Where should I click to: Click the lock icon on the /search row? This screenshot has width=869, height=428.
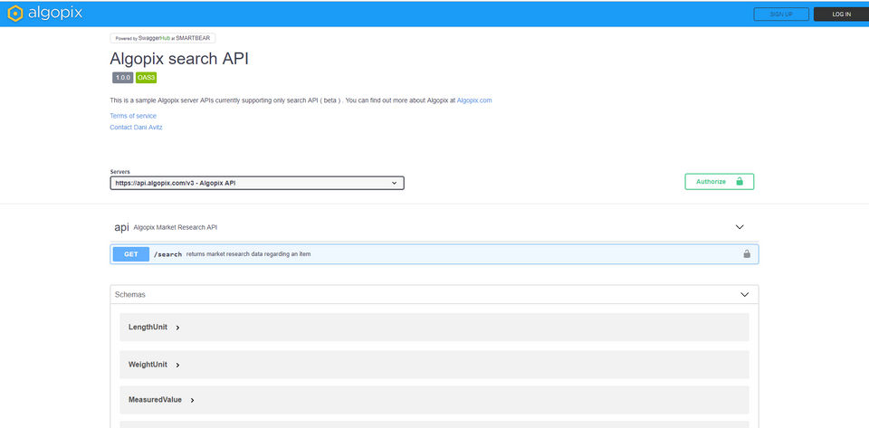coord(747,254)
